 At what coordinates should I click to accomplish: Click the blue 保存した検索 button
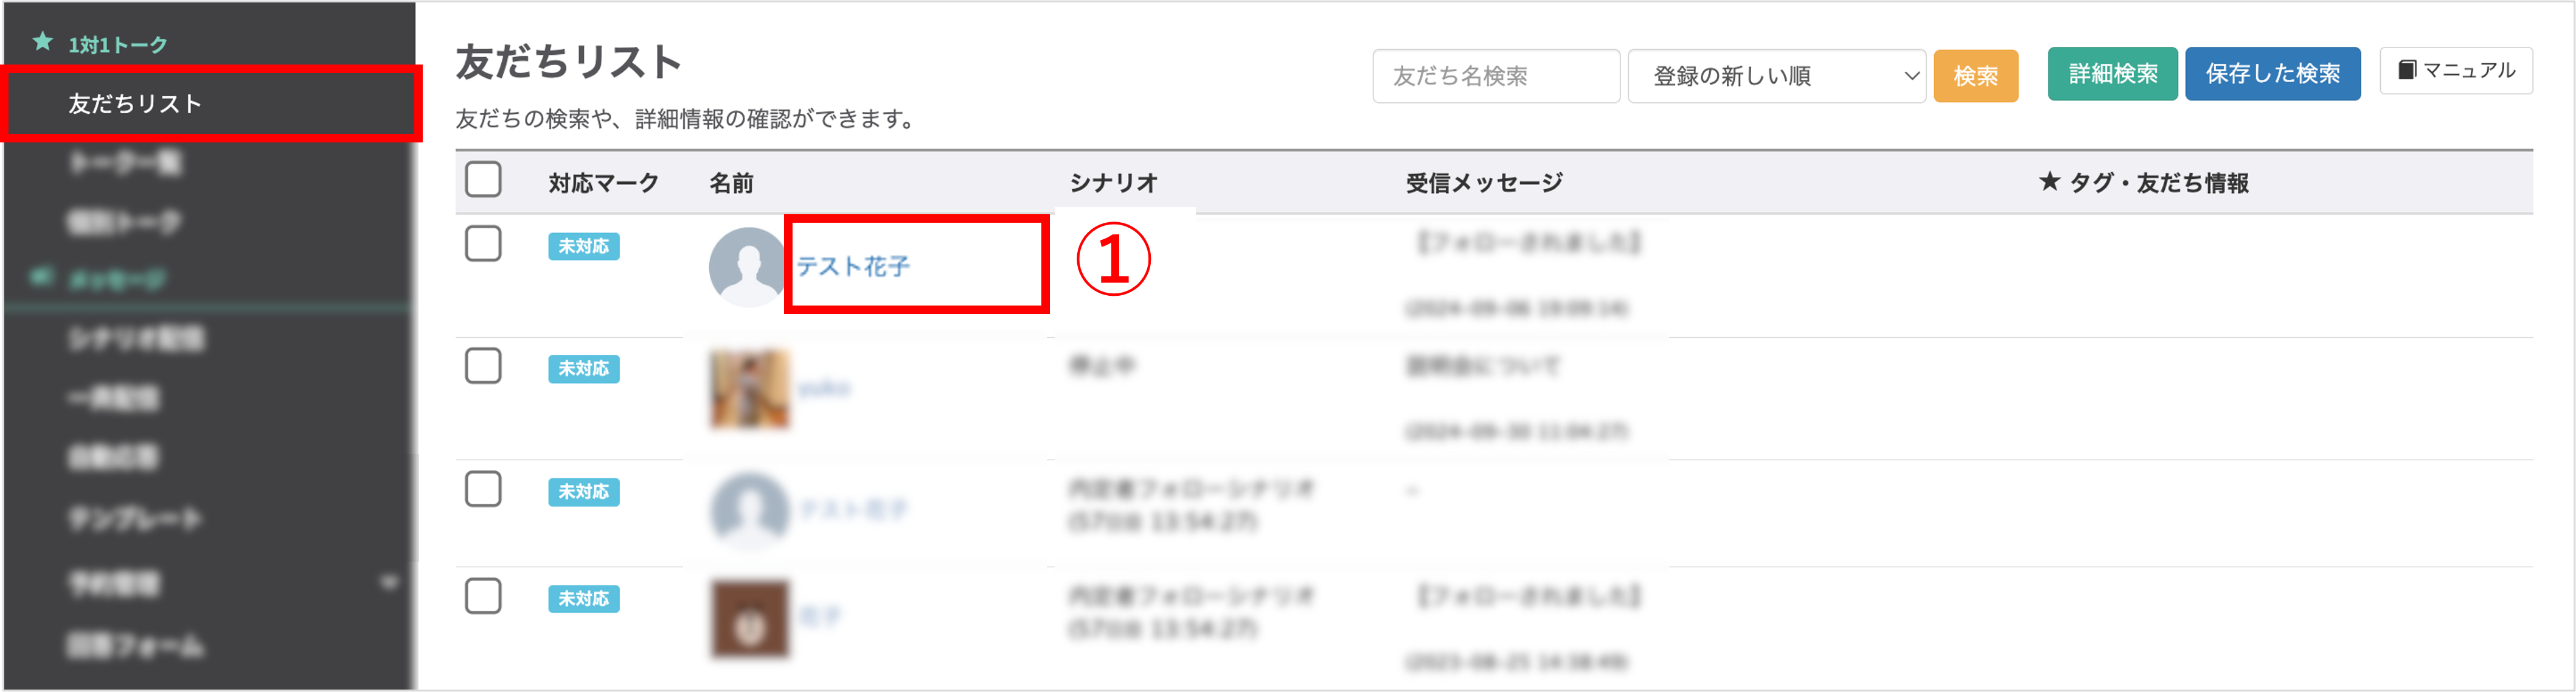point(2272,74)
